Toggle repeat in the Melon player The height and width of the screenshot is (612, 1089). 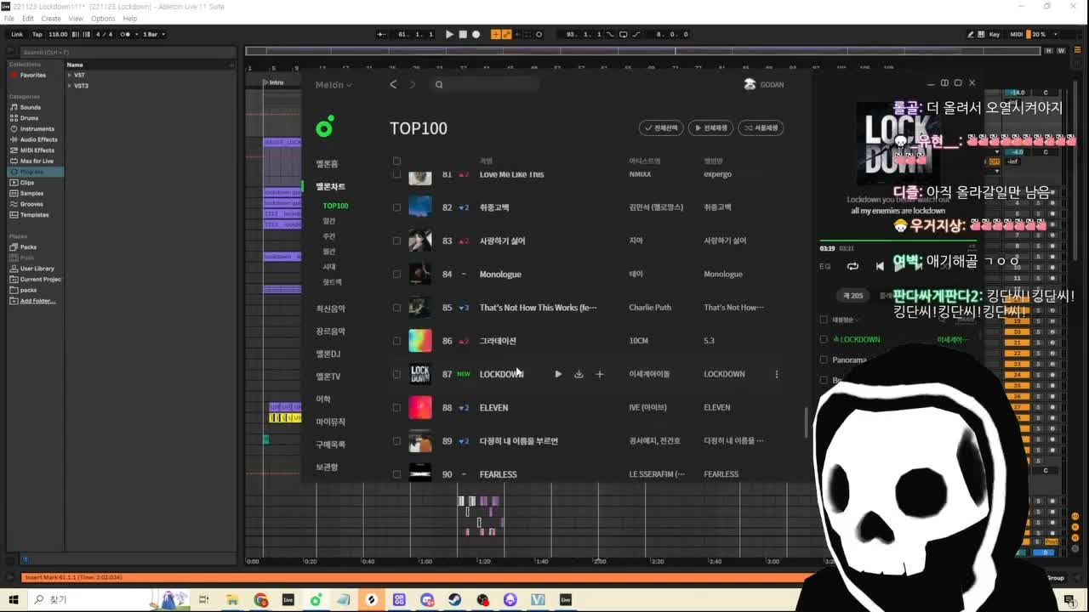tap(852, 266)
